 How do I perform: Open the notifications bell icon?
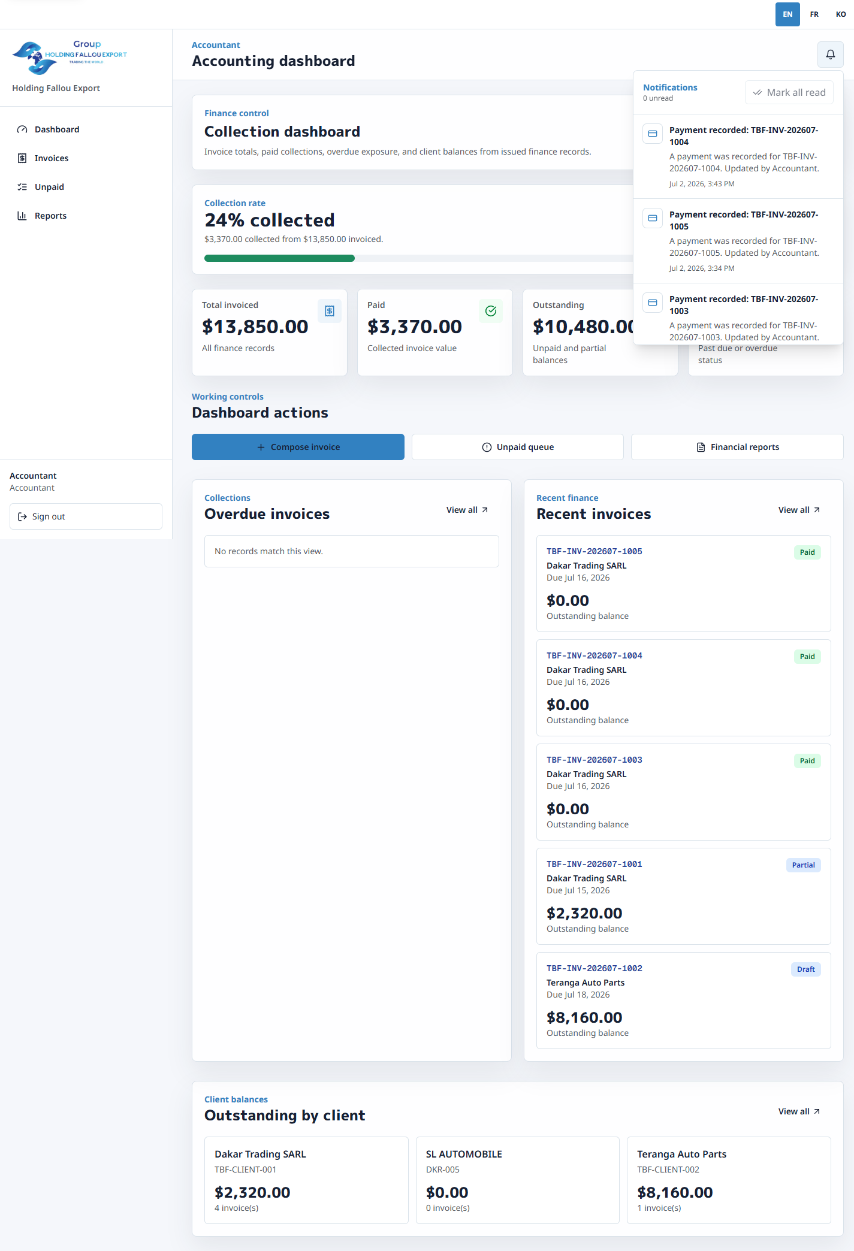tap(830, 55)
